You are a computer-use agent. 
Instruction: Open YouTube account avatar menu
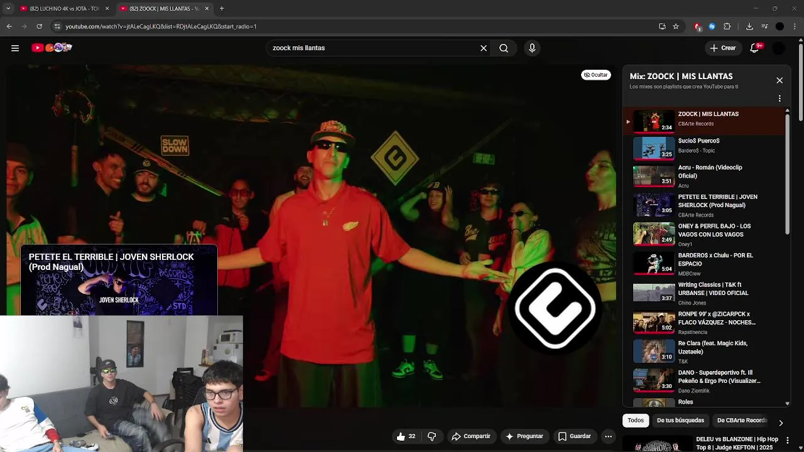(779, 48)
